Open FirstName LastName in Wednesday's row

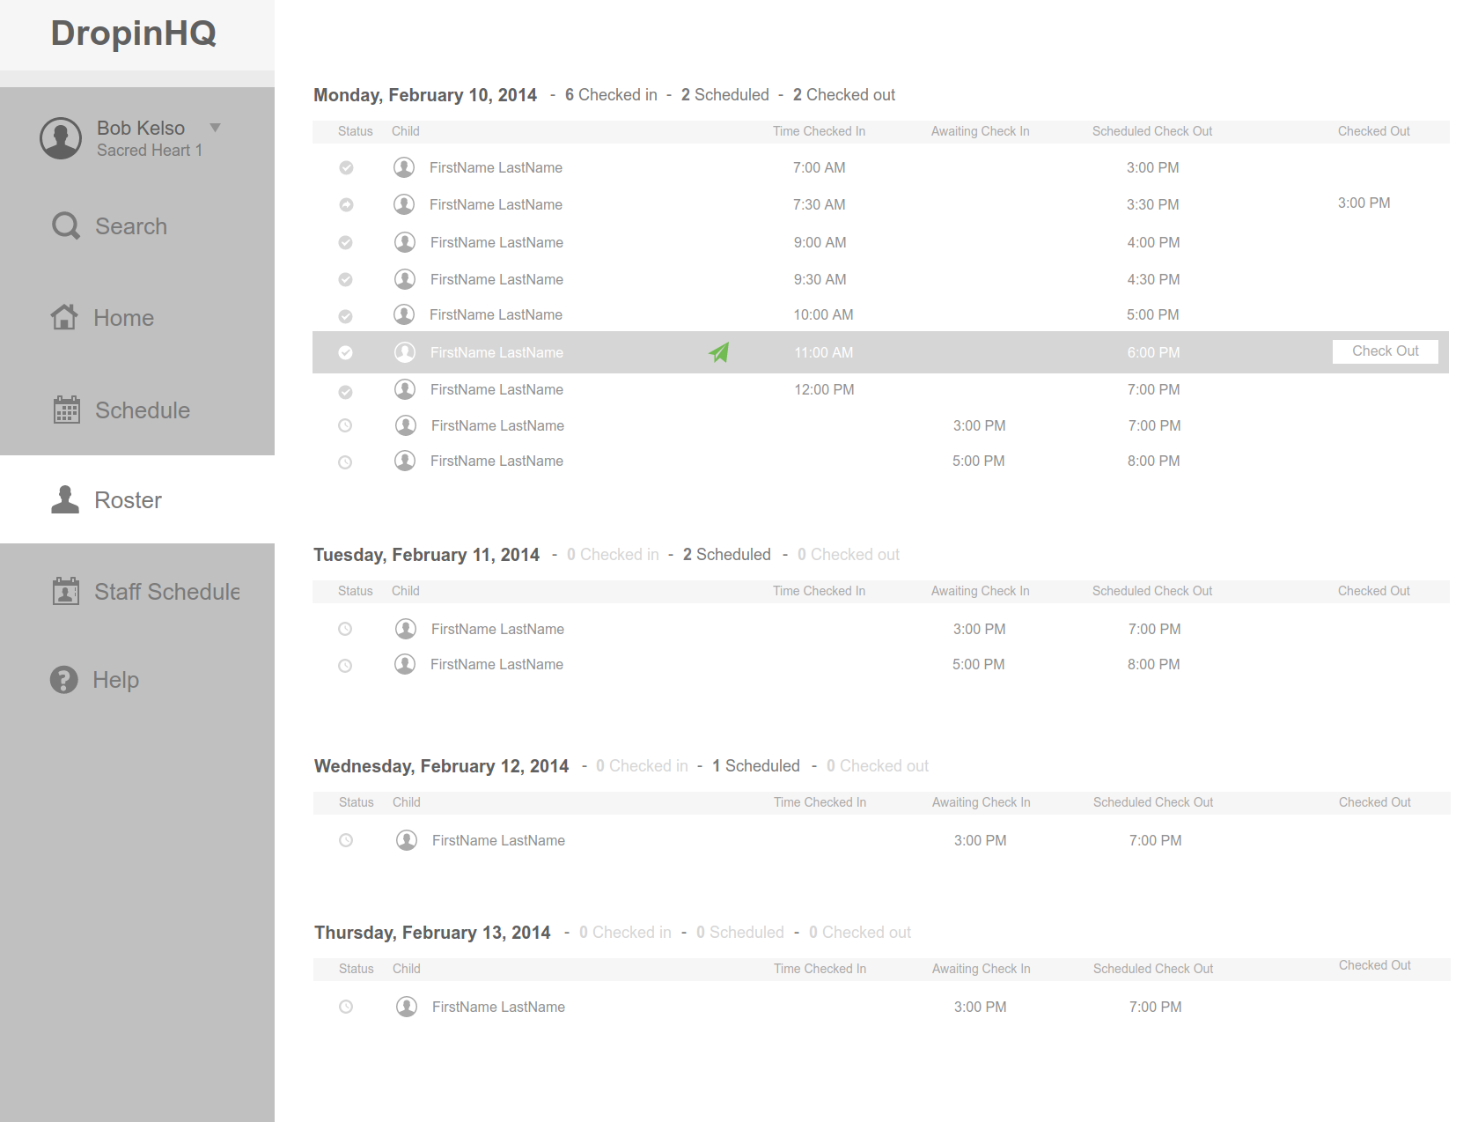click(498, 840)
